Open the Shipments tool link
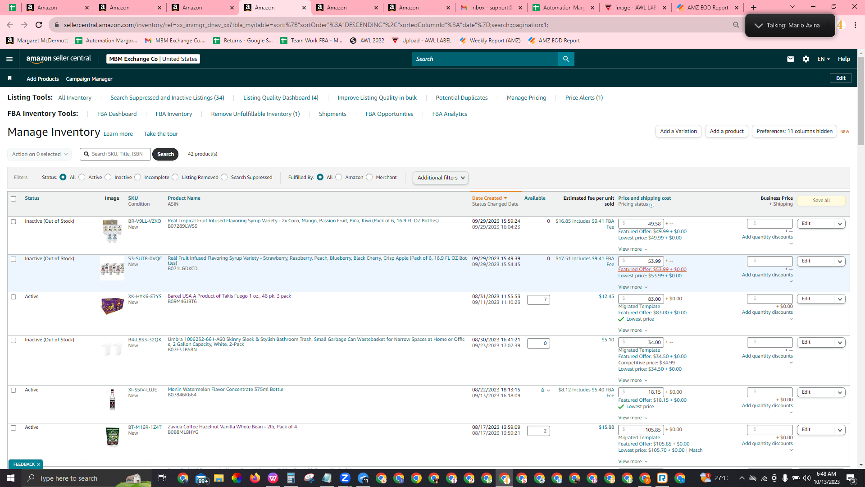865x487 pixels. (332, 114)
